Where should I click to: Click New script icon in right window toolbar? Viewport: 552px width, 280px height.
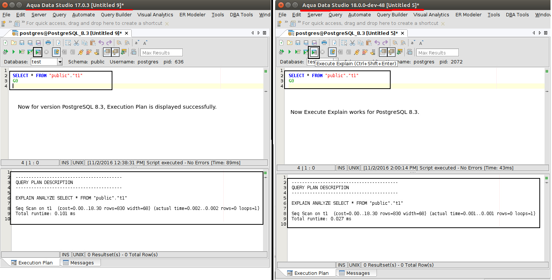point(281,43)
